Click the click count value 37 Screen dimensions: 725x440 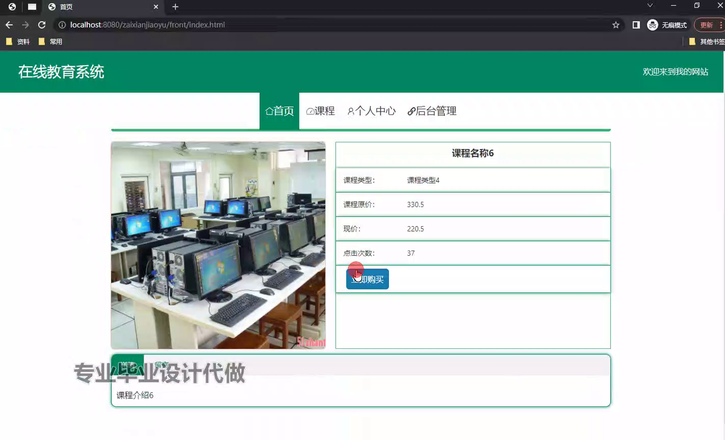coord(411,253)
